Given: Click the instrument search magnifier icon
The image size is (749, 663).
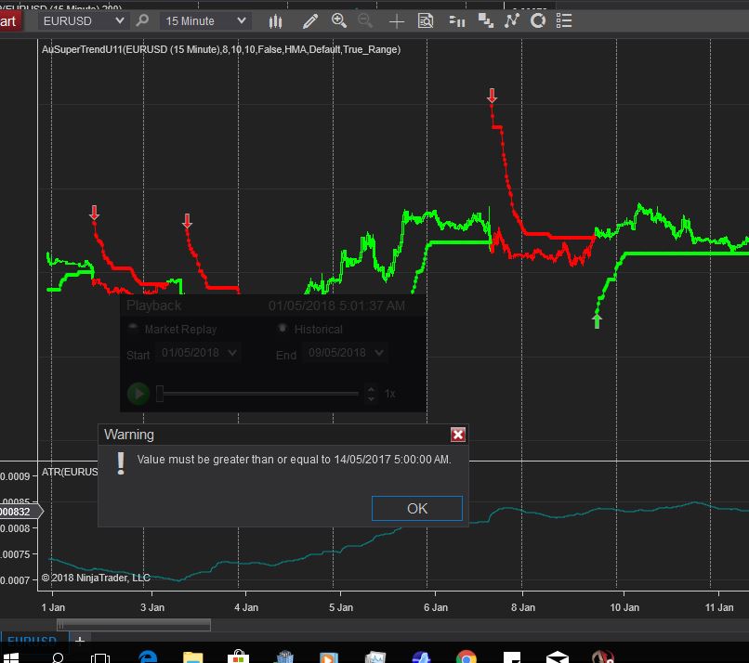Looking at the screenshot, I should [x=142, y=21].
